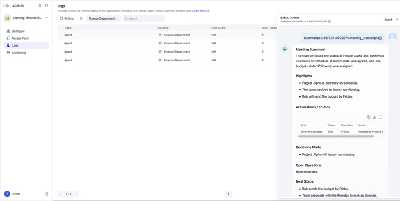Image resolution: width=400 pixels, height=201 pixels.
Task: Click the back chevron beside home icon
Action: click(x=4, y=5)
